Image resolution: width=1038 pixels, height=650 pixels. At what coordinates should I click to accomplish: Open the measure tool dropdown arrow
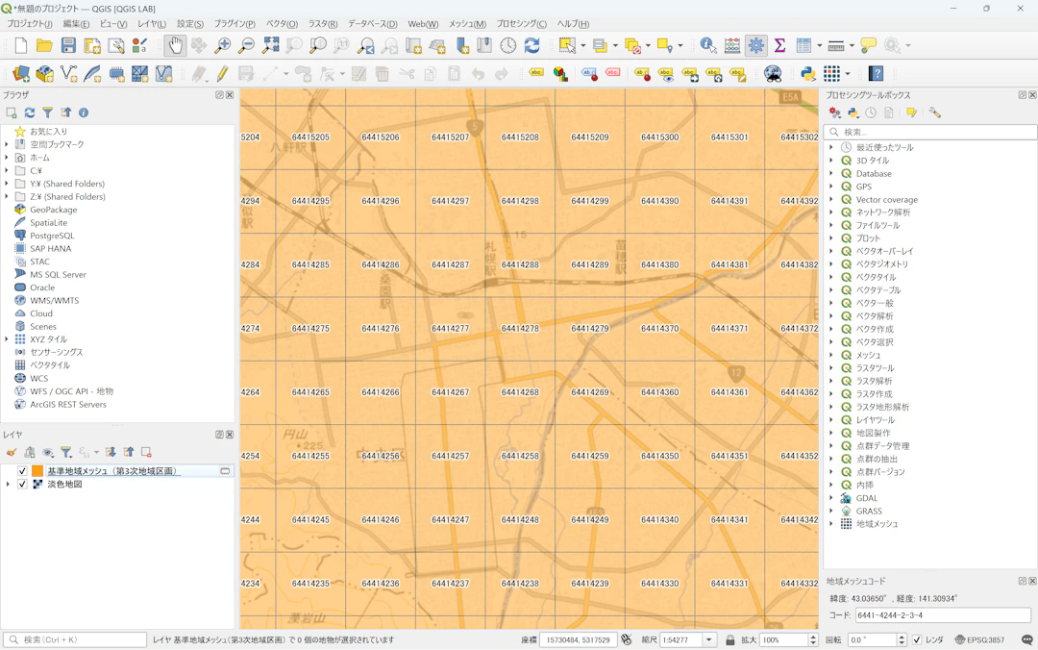852,46
